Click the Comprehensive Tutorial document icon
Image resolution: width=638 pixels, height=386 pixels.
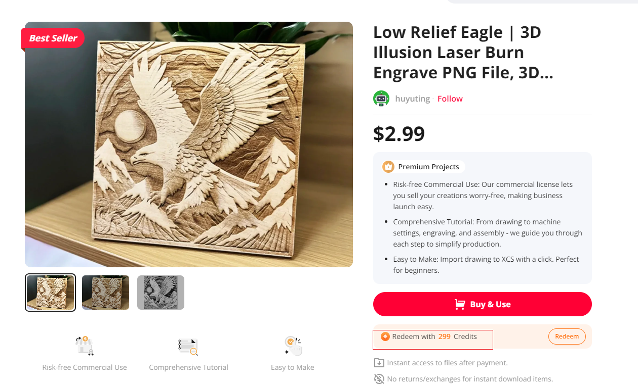(188, 346)
